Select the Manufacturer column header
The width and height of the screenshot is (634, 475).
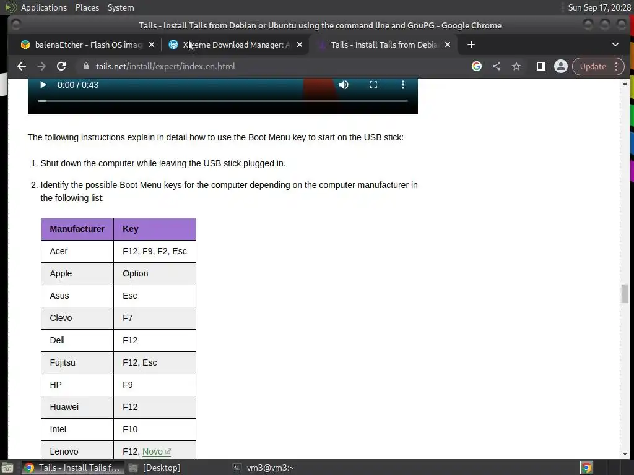[77, 229]
